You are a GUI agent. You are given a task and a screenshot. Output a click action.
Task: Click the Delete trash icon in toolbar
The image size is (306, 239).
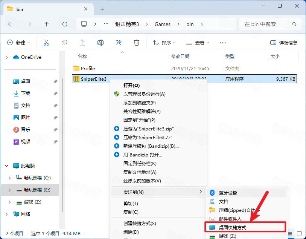(136, 43)
